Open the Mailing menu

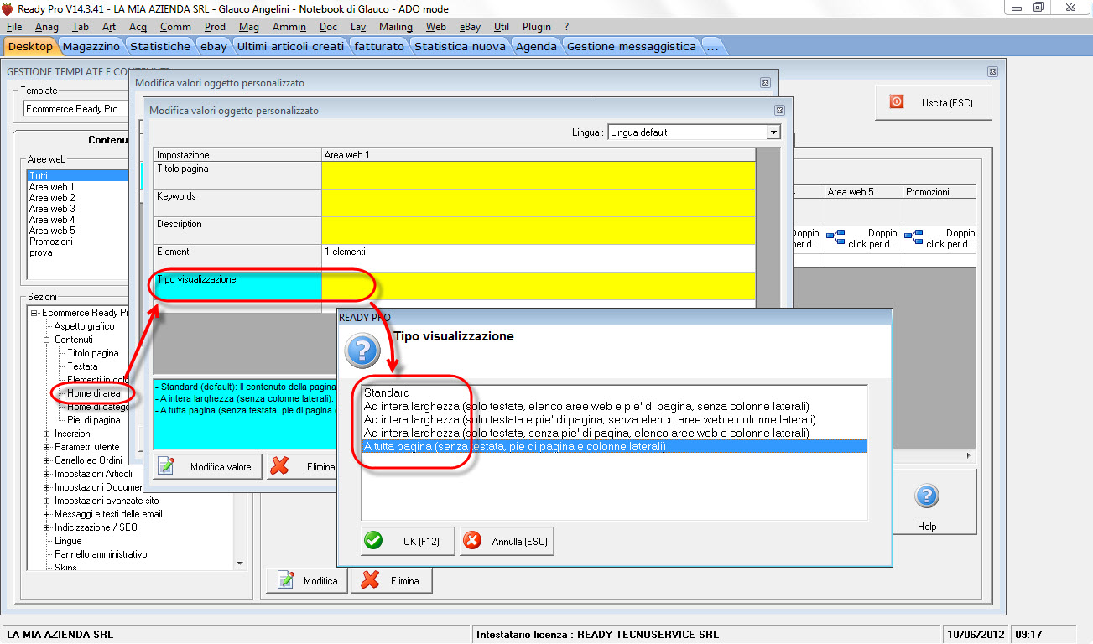coord(396,27)
